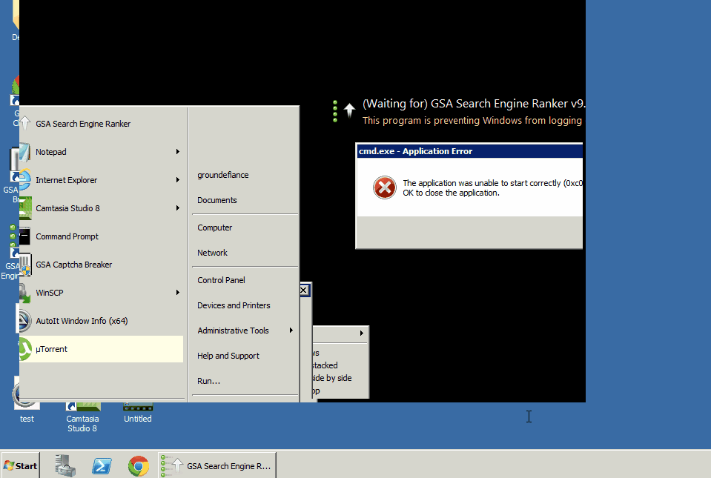This screenshot has height=478, width=711.
Task: Click the WinSCP icon in the Start menu
Action: pyautogui.click(x=25, y=293)
